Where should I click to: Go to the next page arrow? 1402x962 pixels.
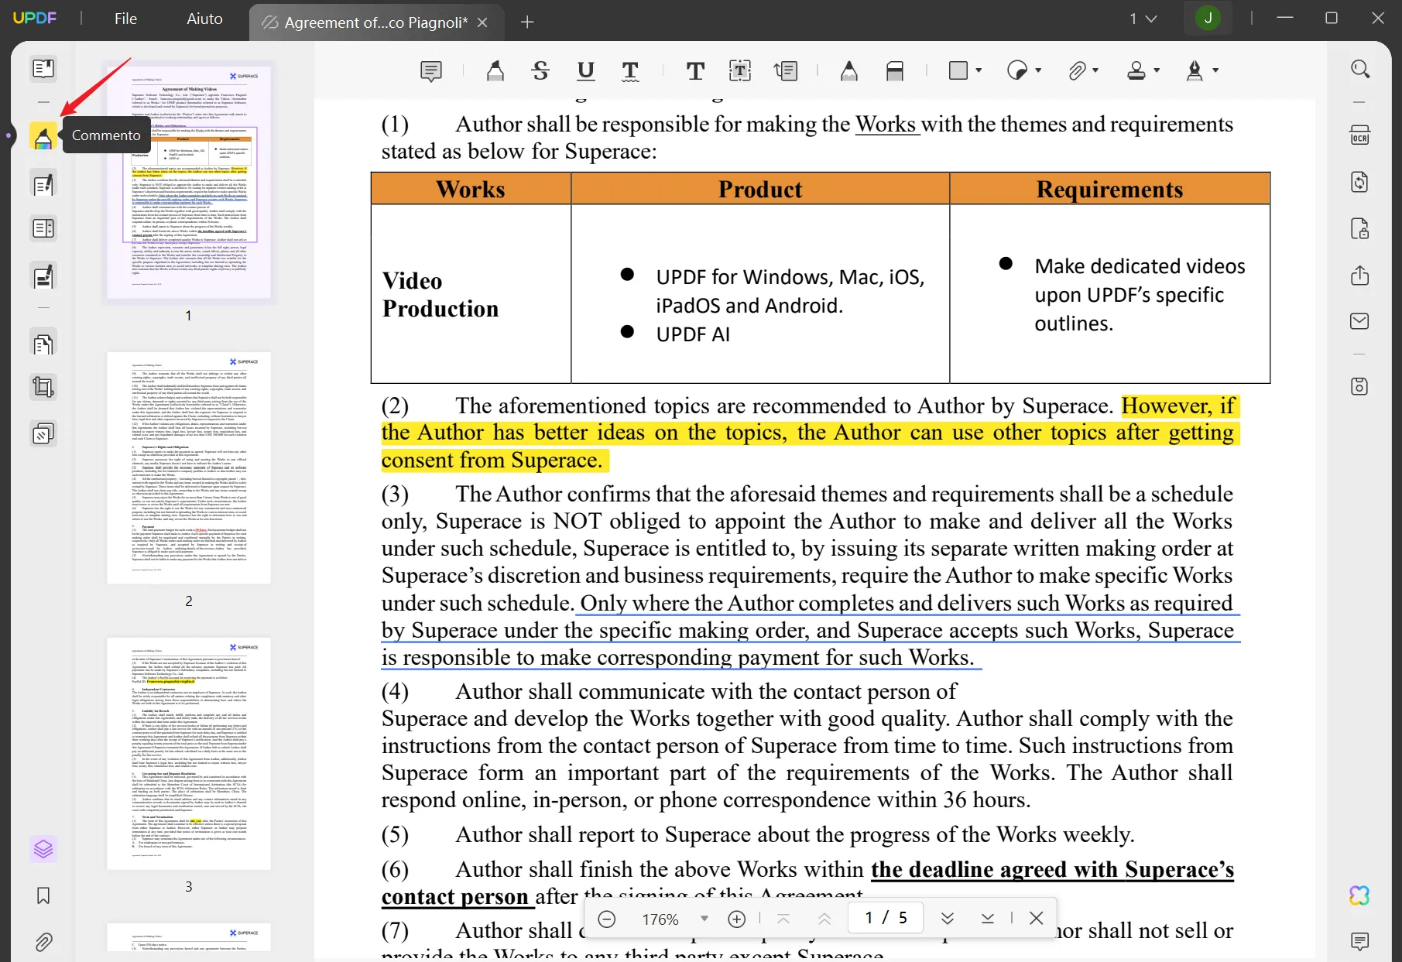pos(948,919)
